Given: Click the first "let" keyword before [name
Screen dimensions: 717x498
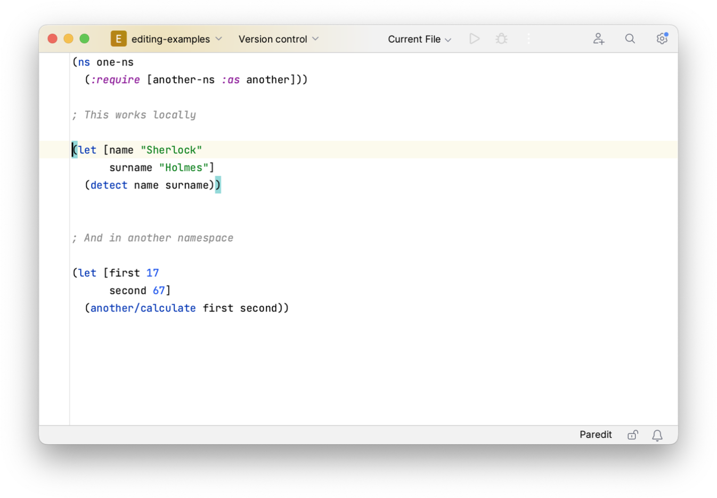Looking at the screenshot, I should click(87, 150).
